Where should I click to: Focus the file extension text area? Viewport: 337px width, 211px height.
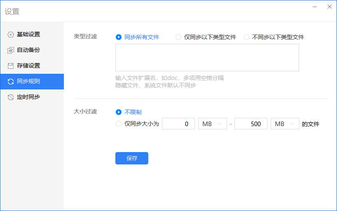tap(207, 57)
